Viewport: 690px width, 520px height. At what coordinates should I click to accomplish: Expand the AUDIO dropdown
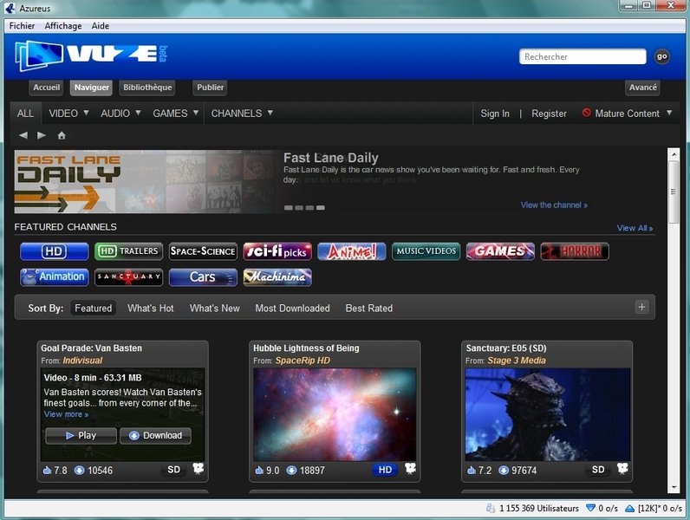coord(121,114)
